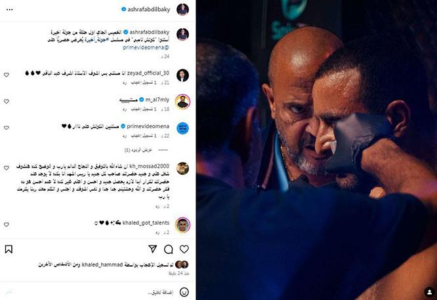The height and width of the screenshot is (300, 437).
Task: Open the three-dot more options menu
Action: (9, 9)
